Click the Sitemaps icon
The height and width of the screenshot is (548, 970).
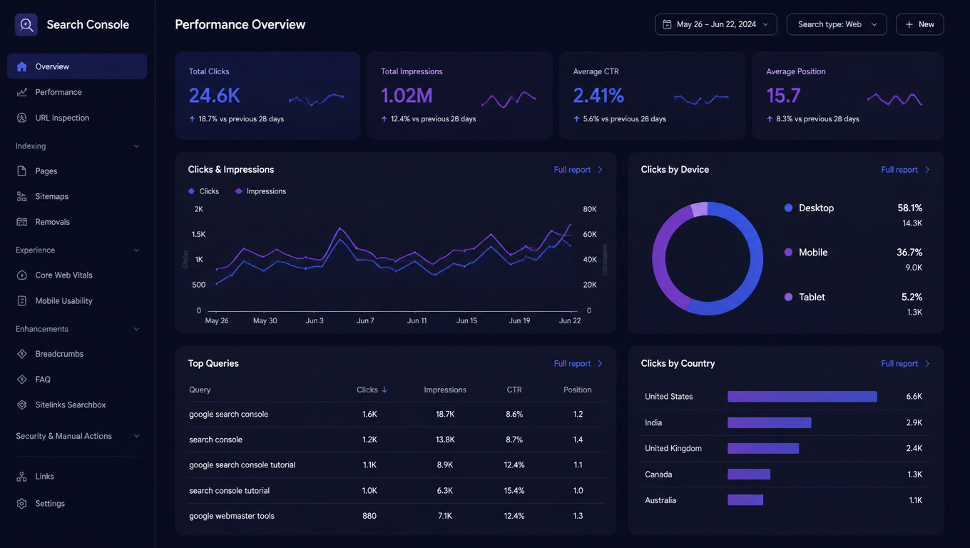(x=22, y=196)
